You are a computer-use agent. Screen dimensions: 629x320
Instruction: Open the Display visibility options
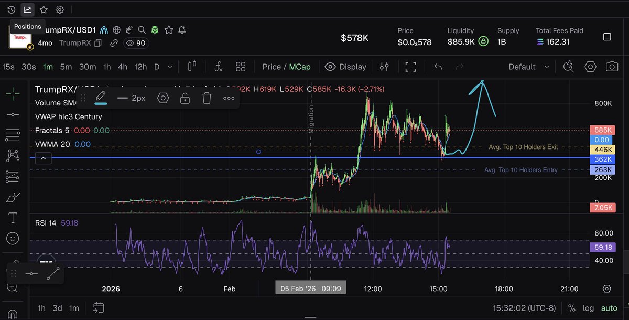(x=345, y=67)
